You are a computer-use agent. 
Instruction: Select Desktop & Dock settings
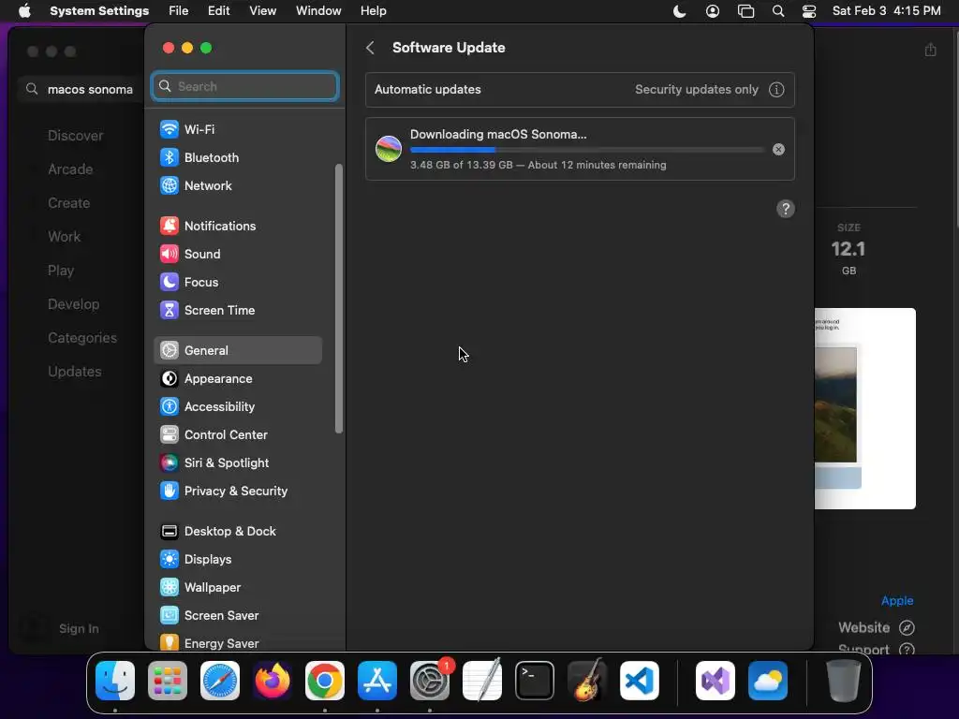pyautogui.click(x=237, y=532)
